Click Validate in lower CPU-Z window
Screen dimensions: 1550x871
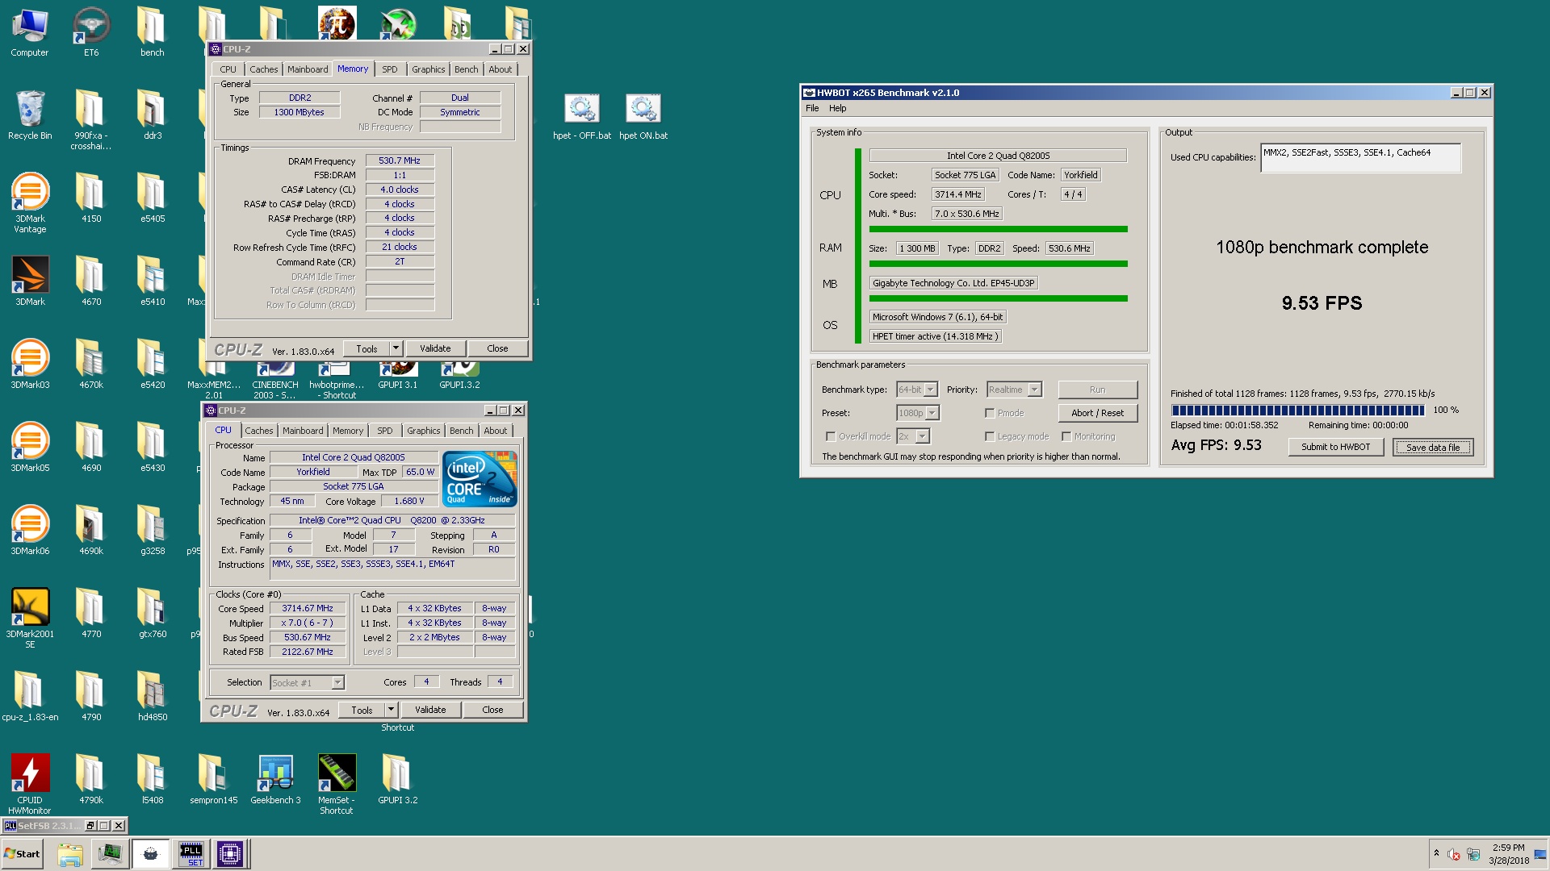tap(430, 710)
